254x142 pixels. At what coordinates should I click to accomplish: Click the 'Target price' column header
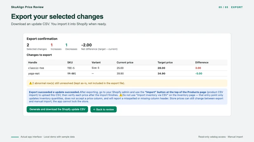(165, 62)
